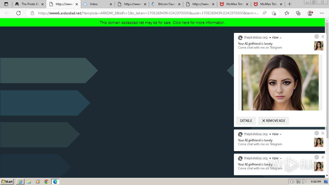Open File Explorer folder taskbar icon

coord(29,182)
